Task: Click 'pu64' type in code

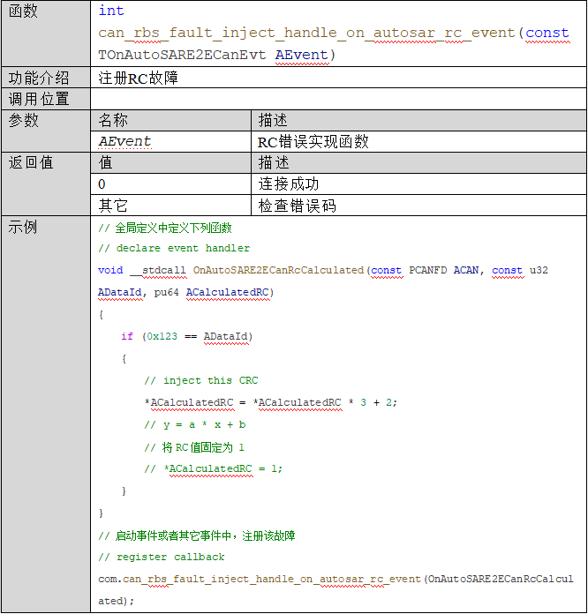Action: coord(166,293)
